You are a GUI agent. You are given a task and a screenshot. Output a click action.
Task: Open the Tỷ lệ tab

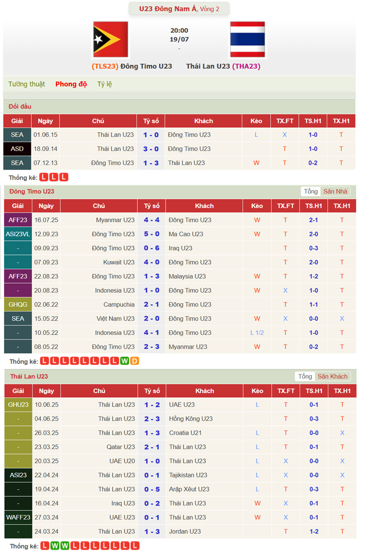pyautogui.click(x=104, y=84)
